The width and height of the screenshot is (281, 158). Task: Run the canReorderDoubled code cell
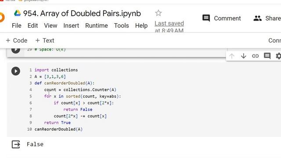[x=16, y=71]
